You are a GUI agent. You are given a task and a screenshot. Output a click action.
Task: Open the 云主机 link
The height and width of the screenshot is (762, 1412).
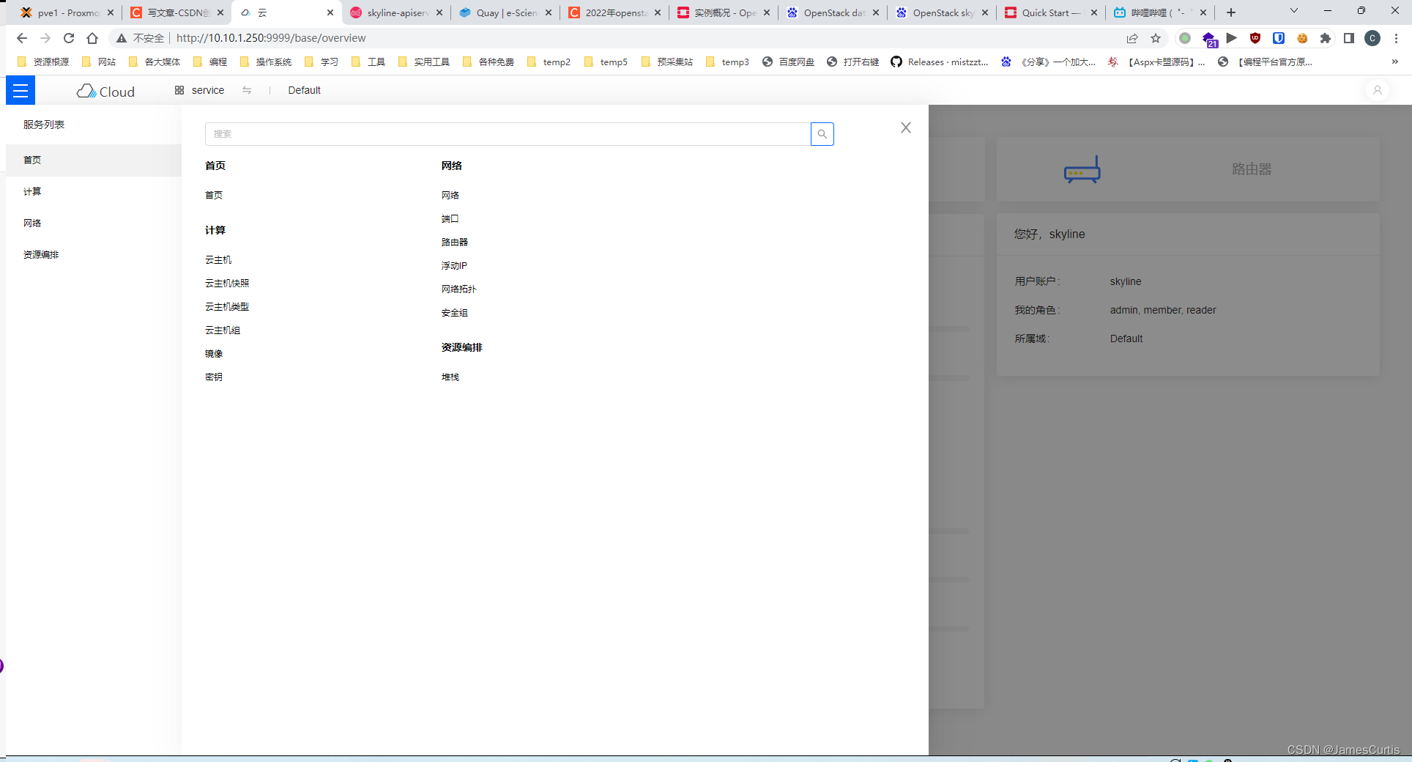[218, 260]
